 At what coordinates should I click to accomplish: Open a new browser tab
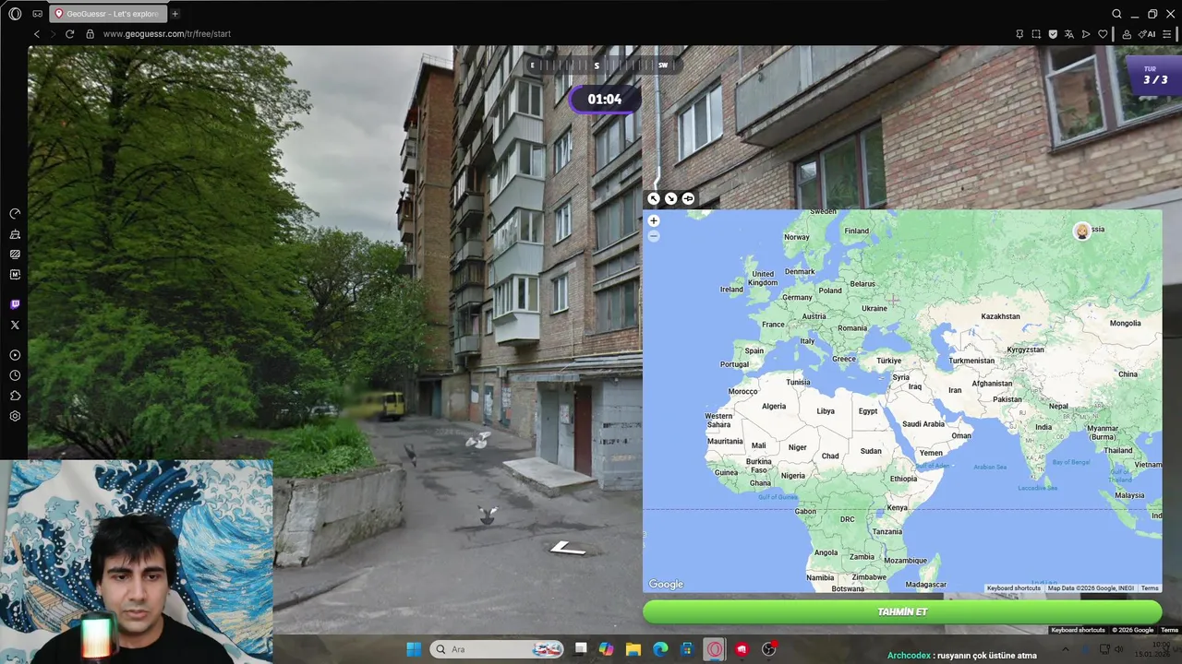point(175,14)
